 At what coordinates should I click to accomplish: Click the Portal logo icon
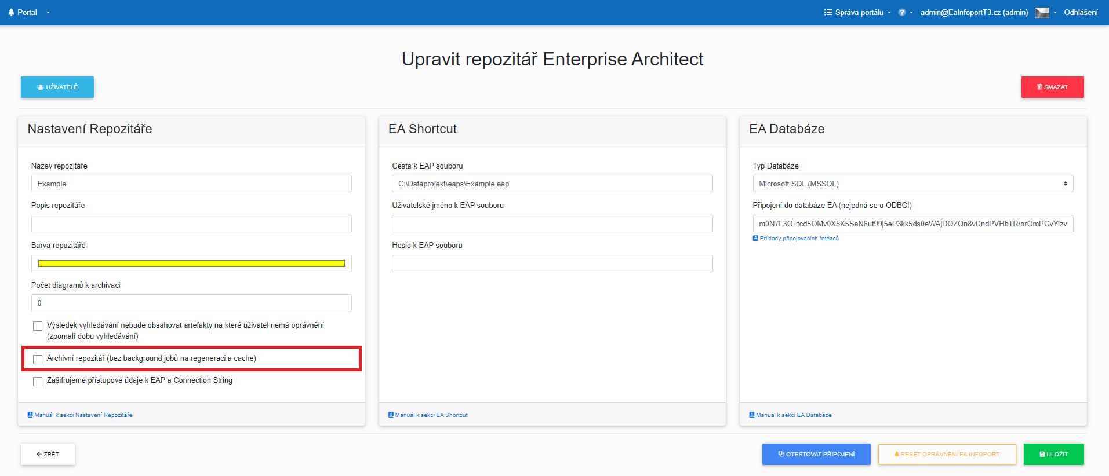pos(11,12)
